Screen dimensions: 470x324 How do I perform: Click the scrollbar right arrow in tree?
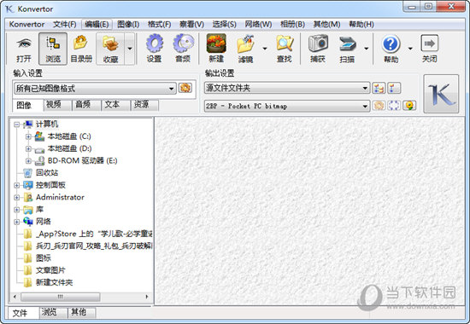click(x=147, y=297)
